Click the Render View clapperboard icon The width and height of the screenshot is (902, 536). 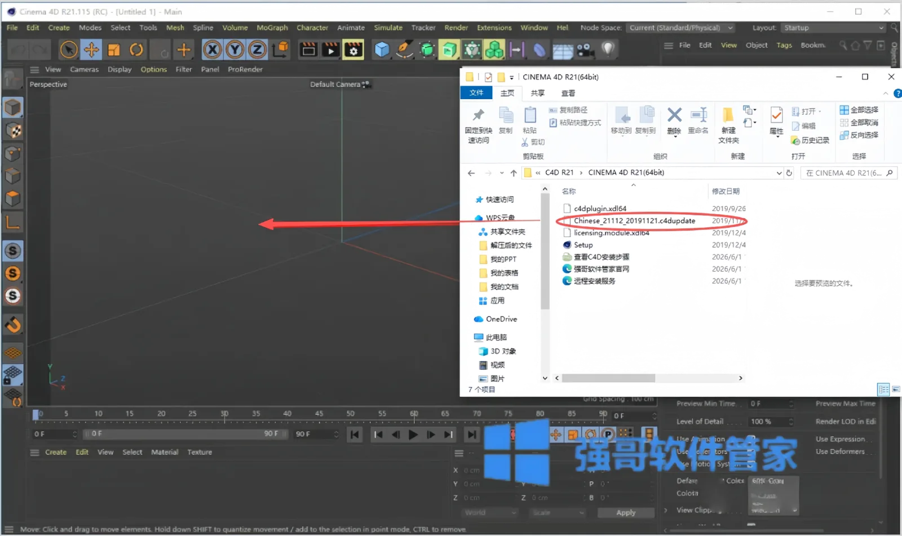click(308, 50)
